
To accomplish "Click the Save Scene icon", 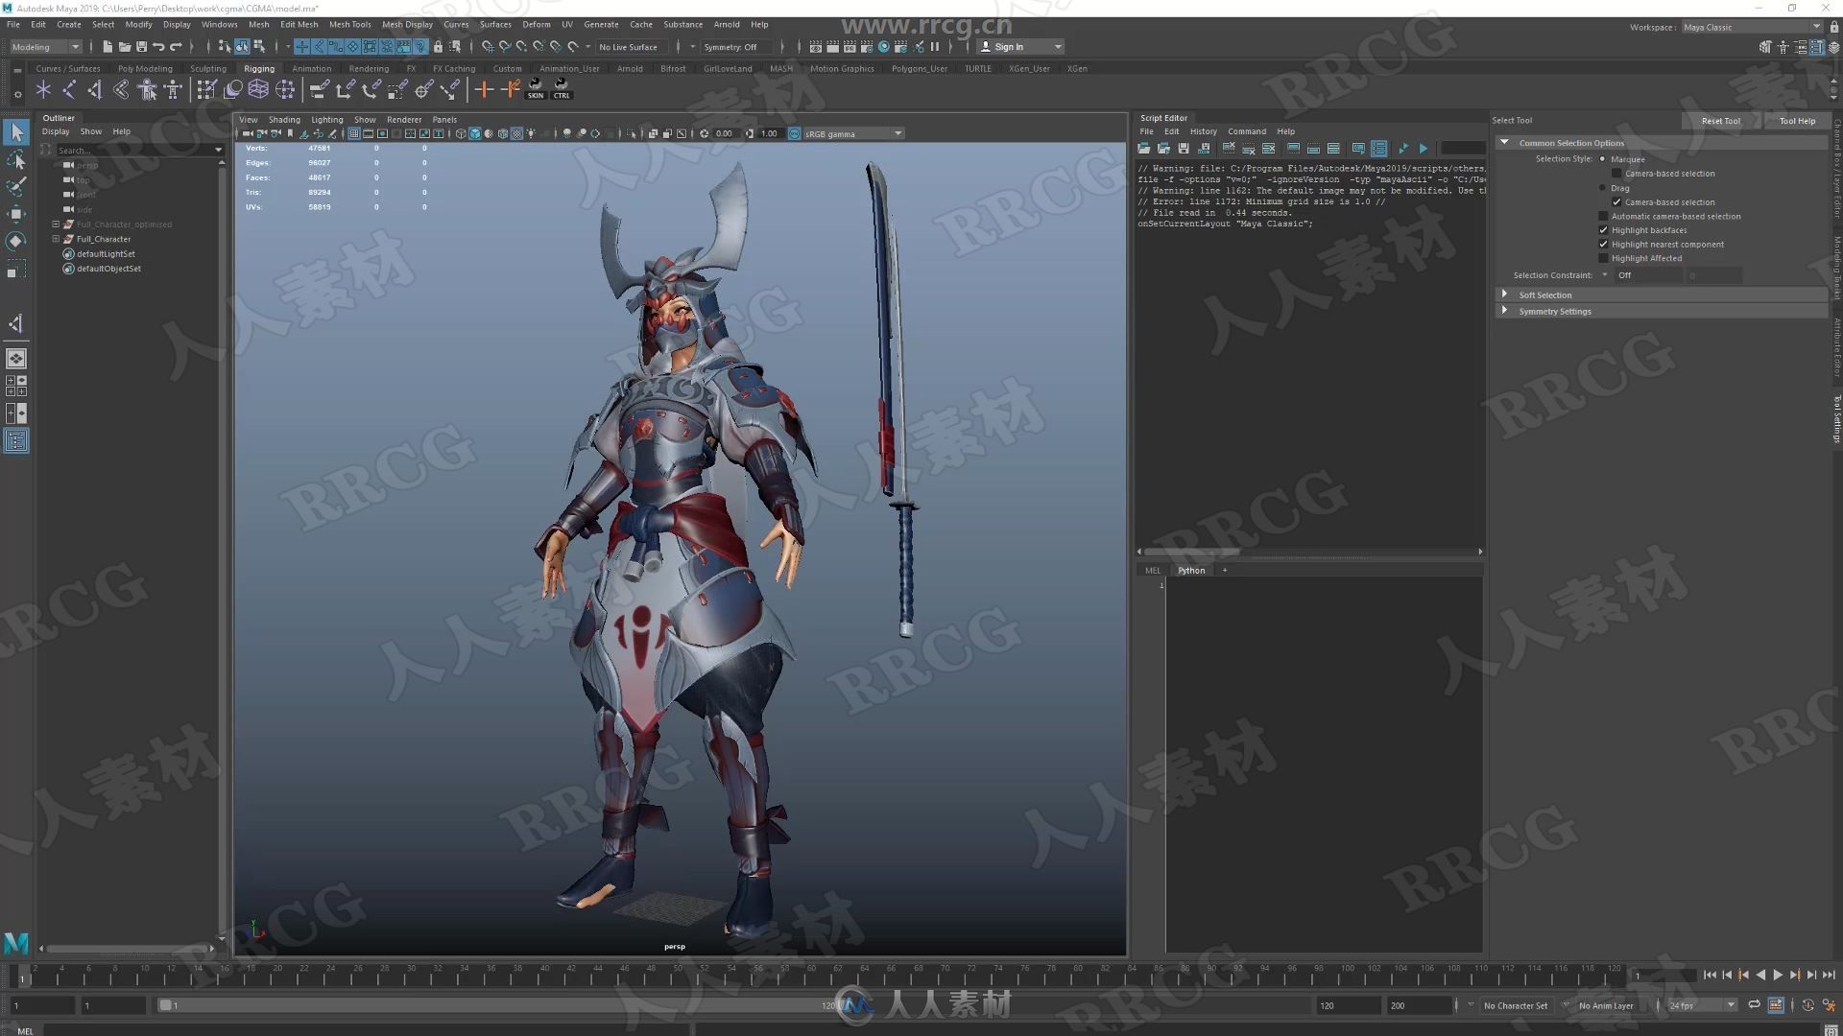I will pos(142,46).
